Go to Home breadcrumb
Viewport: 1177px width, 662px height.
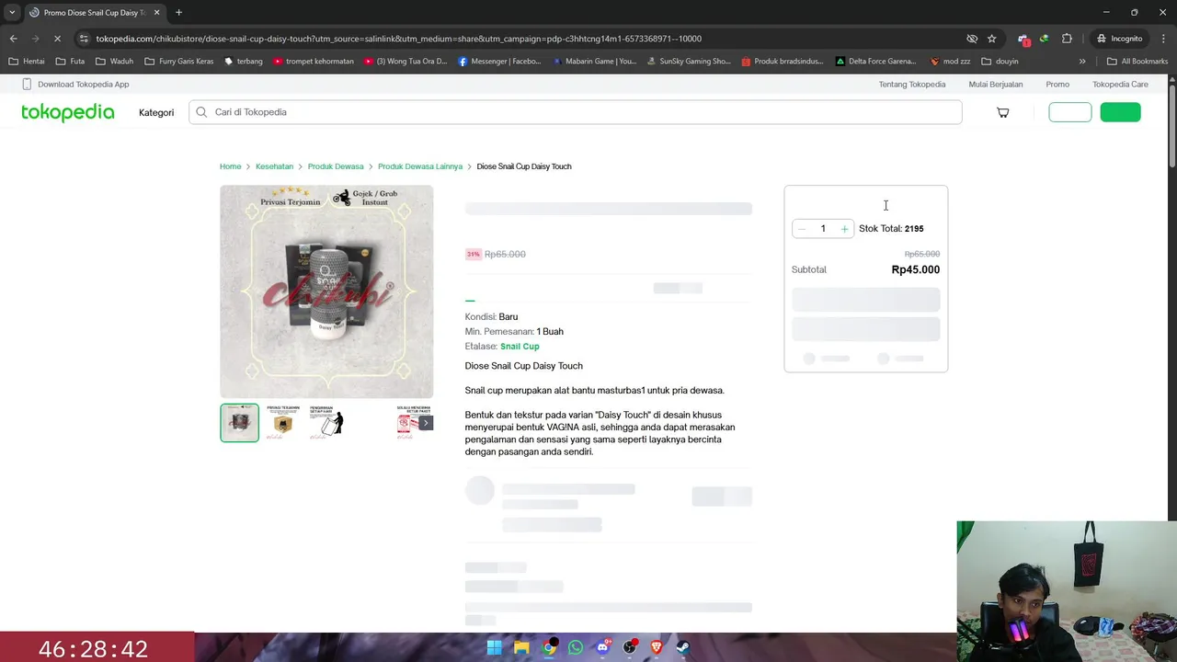coord(230,166)
